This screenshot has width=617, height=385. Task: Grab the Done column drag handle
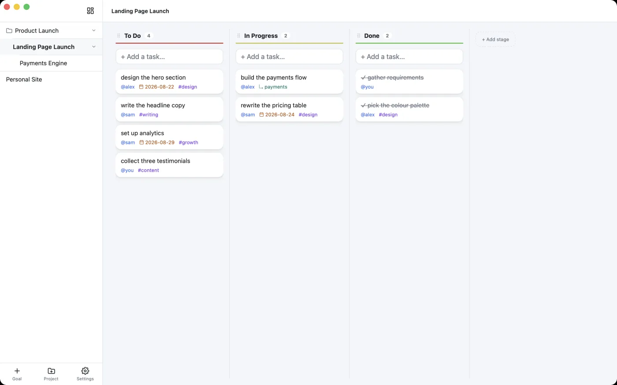coord(358,36)
